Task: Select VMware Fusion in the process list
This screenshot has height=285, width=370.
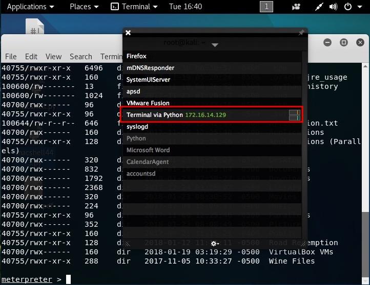Action: point(212,103)
